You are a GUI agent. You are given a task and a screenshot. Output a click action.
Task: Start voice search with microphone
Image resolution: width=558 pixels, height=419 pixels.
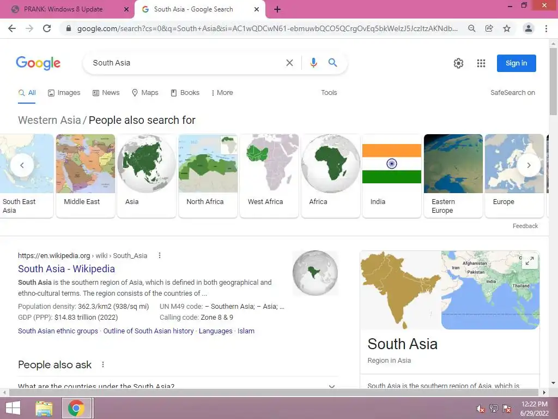tap(313, 63)
